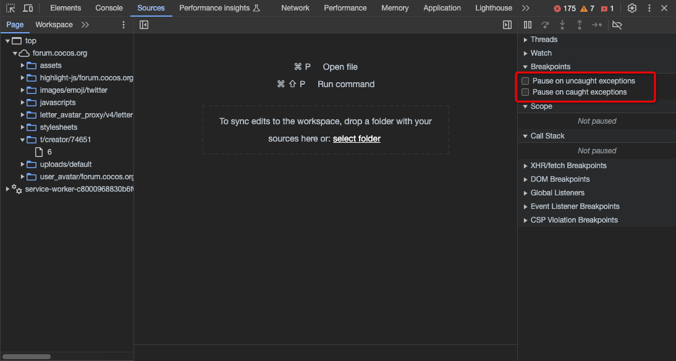This screenshot has width=676, height=361.
Task: Enable Pause on uncaught exceptions
Action: (x=525, y=80)
